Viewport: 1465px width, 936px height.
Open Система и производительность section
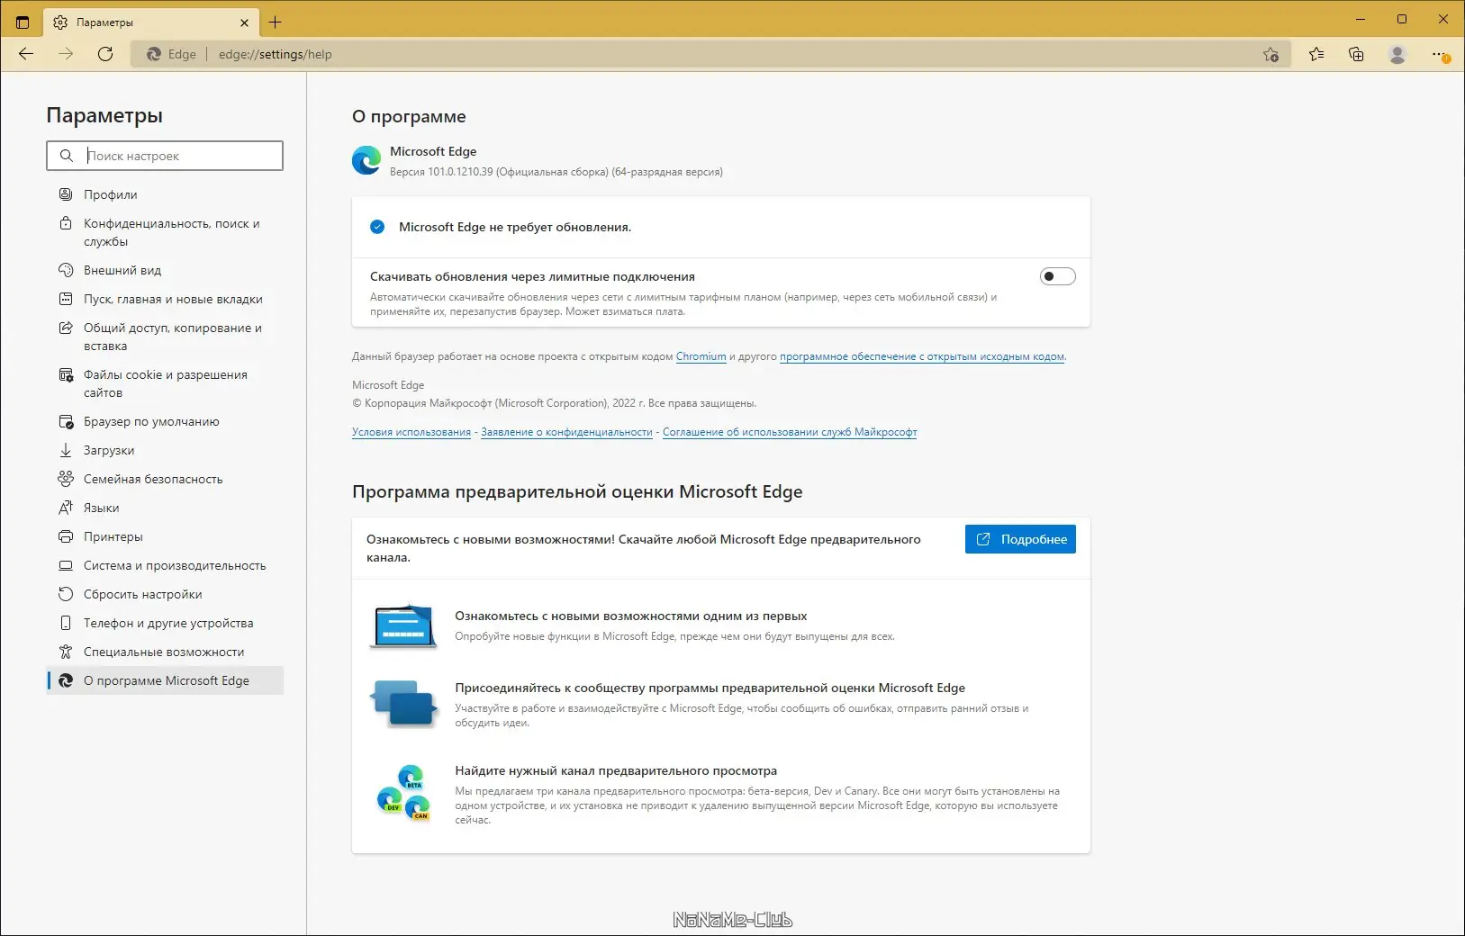165,565
